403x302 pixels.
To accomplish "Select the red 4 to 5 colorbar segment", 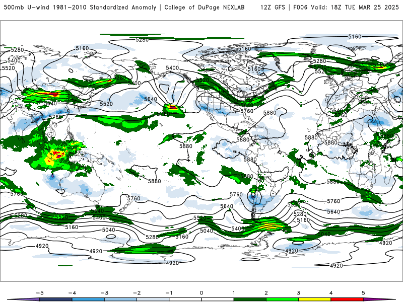I will (347, 299).
